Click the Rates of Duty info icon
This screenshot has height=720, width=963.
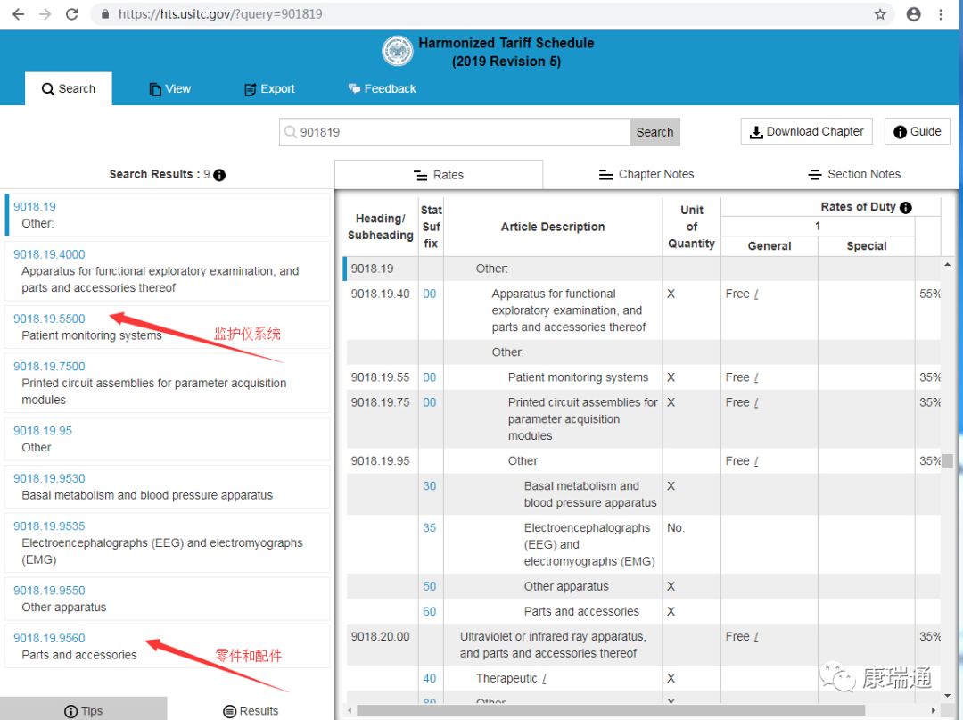pos(906,208)
